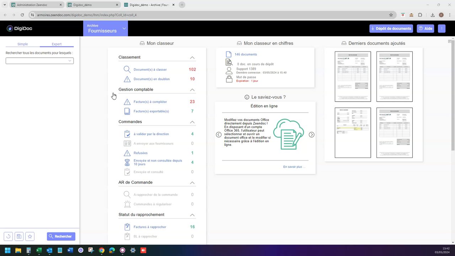The width and height of the screenshot is (455, 256).
Task: Open the Windows Start menu
Action: tap(7, 250)
